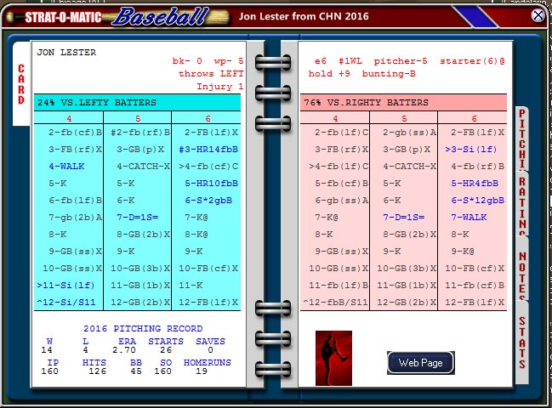Select '>11-Si(lf)' lefty result

click(x=65, y=286)
